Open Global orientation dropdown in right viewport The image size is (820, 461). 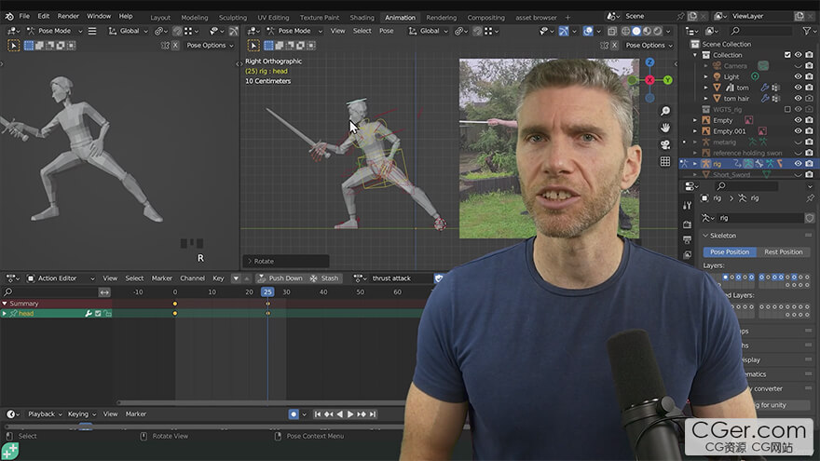click(x=429, y=32)
